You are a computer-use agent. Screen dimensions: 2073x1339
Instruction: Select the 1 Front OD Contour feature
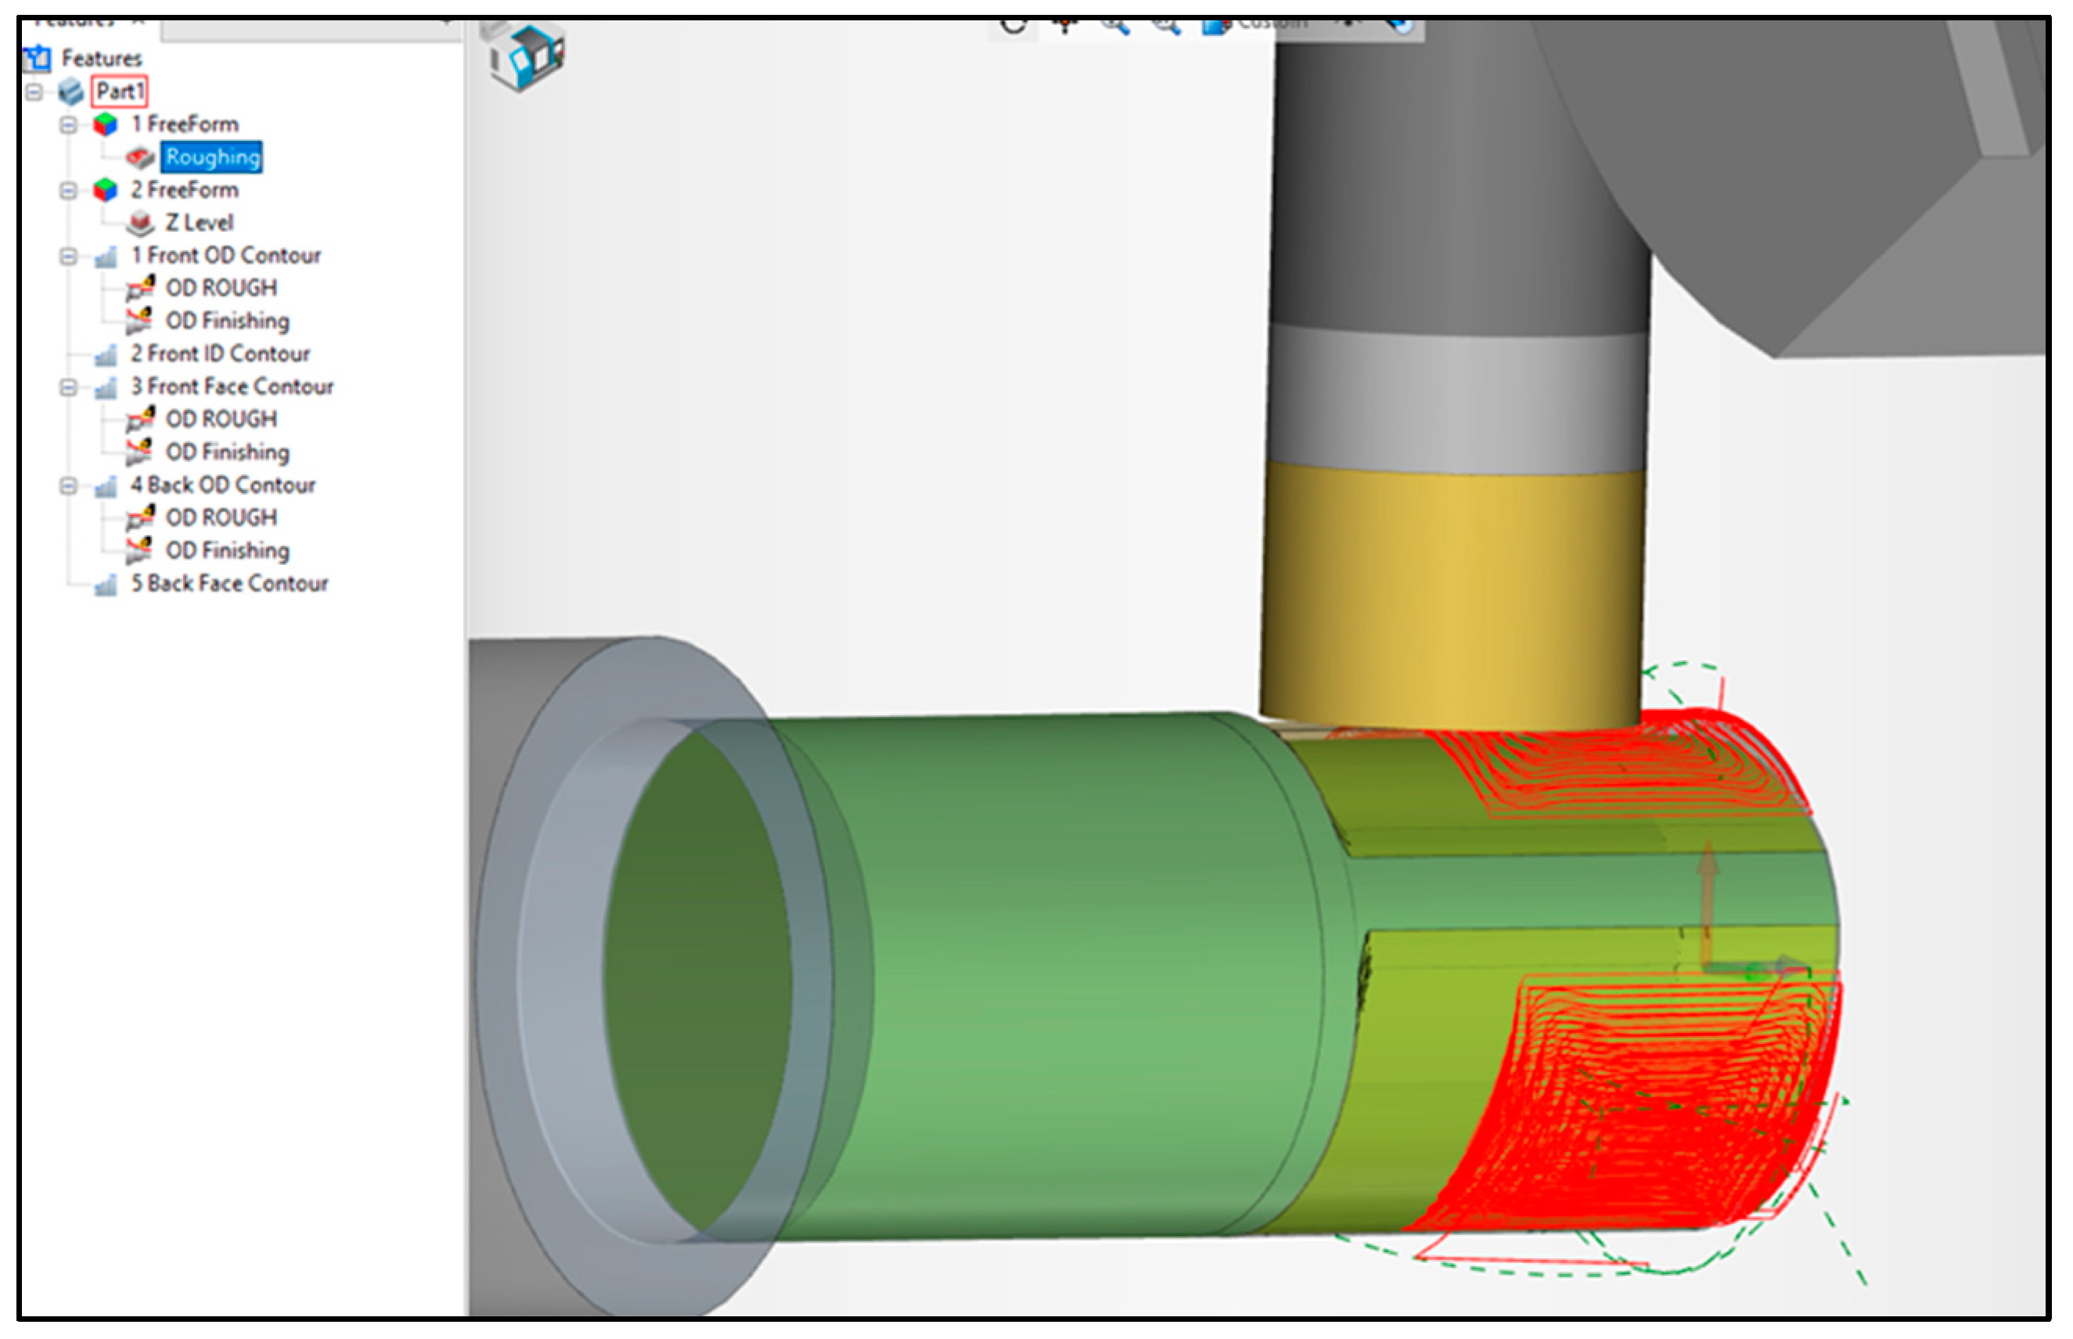pyautogui.click(x=225, y=256)
